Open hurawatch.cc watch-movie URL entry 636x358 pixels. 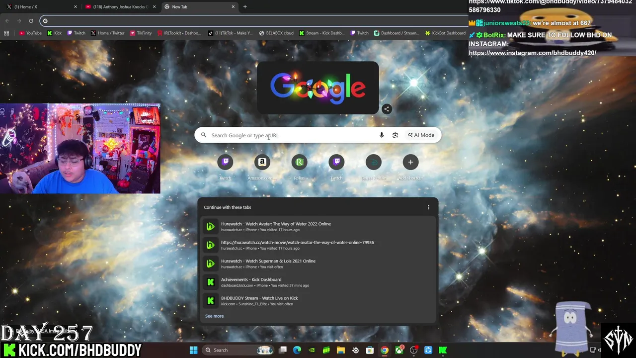click(318, 245)
